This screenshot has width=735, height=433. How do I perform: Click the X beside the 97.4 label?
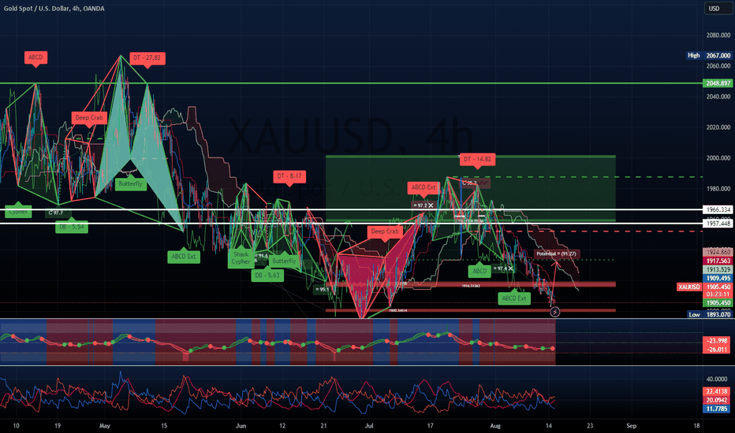(x=510, y=268)
